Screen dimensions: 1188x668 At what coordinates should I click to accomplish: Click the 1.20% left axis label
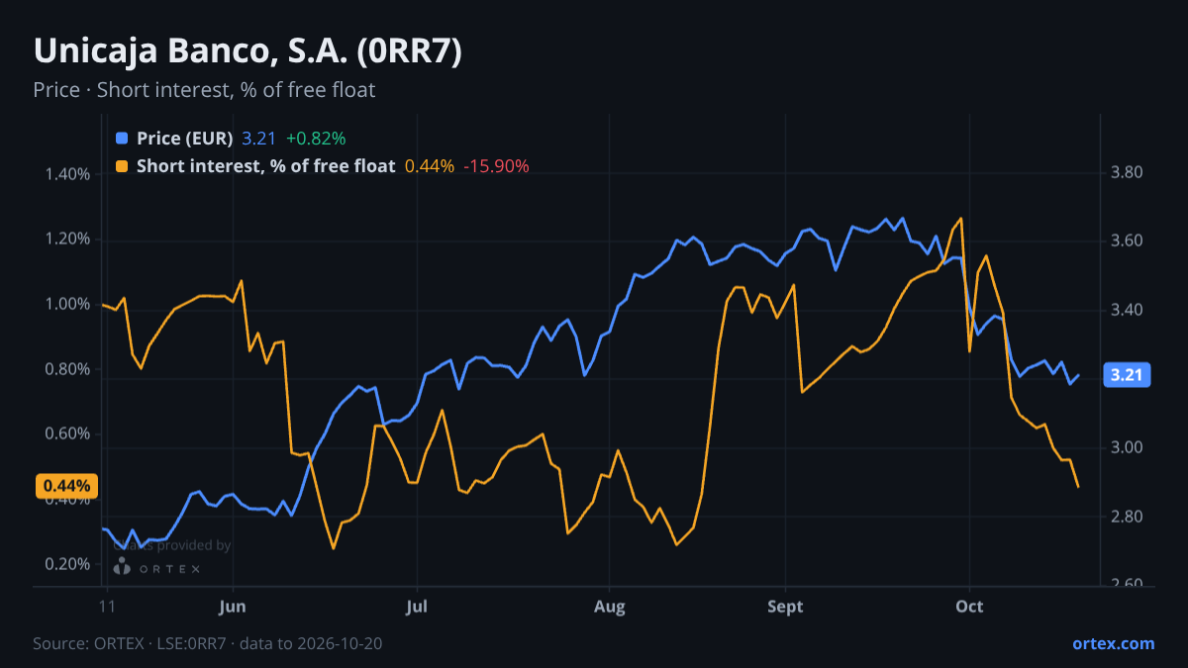[x=67, y=239]
